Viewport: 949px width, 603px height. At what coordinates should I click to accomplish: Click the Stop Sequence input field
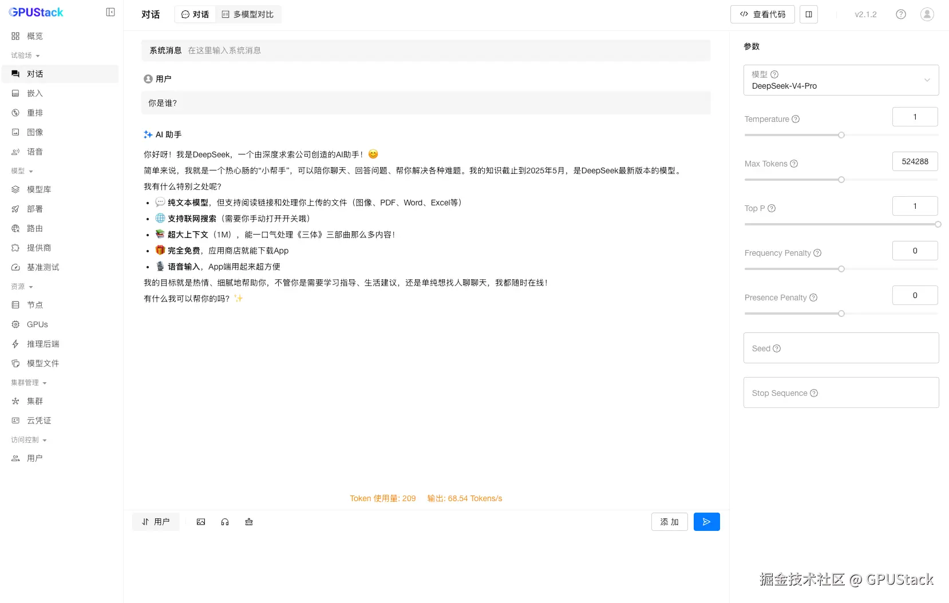point(841,392)
